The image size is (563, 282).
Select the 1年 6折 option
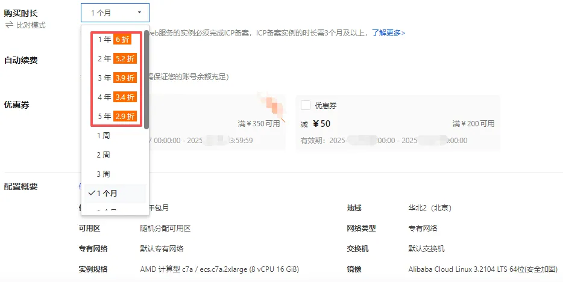click(x=114, y=40)
